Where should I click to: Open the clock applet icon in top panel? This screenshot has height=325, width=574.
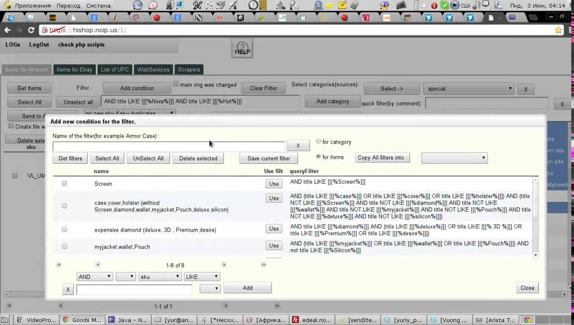(253, 5)
